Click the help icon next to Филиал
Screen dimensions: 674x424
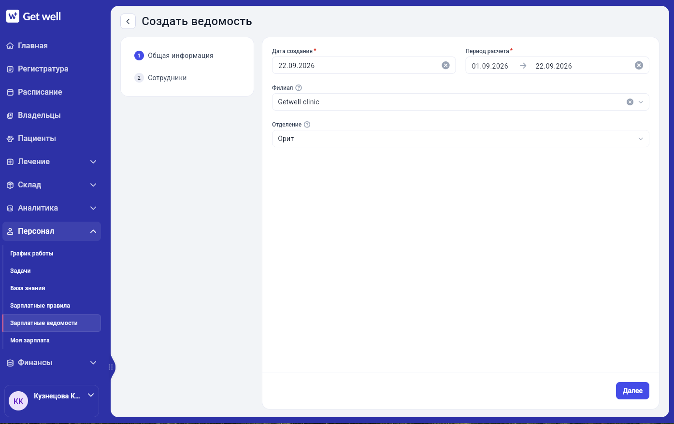(299, 88)
